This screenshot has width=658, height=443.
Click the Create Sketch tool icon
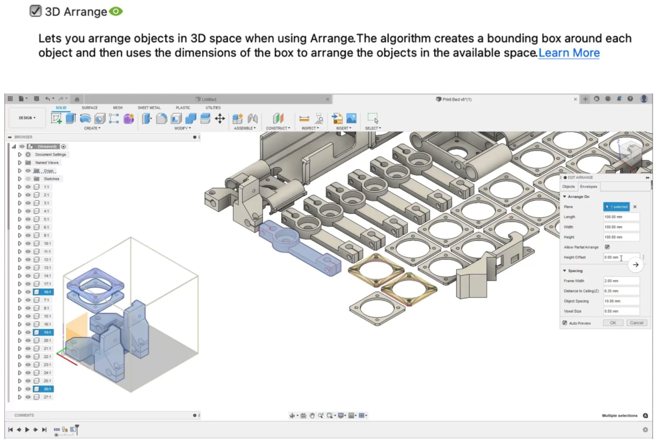(x=56, y=119)
